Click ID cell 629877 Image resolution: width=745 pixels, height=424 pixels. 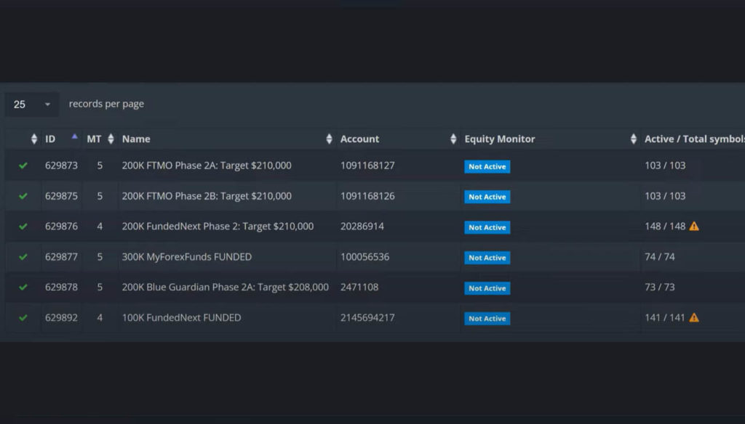(61, 256)
